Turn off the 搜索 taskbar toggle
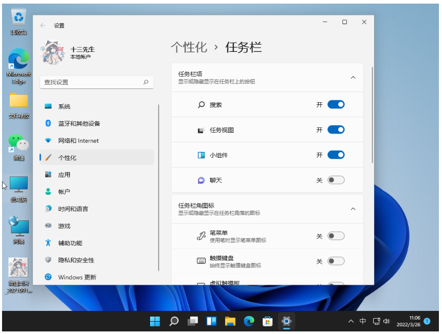Image resolution: width=442 pixels, height=334 pixels. tap(336, 105)
